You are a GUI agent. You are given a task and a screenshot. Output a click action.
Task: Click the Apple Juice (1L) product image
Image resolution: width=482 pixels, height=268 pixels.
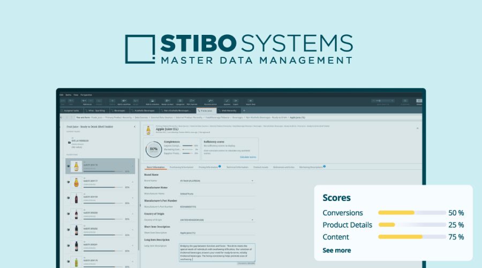(x=148, y=130)
